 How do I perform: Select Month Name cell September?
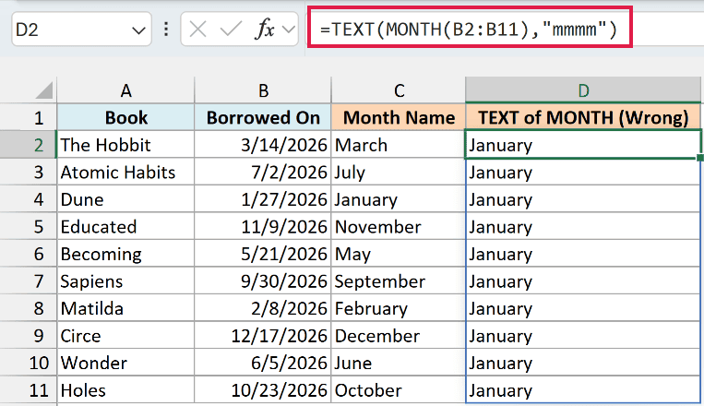point(399,281)
